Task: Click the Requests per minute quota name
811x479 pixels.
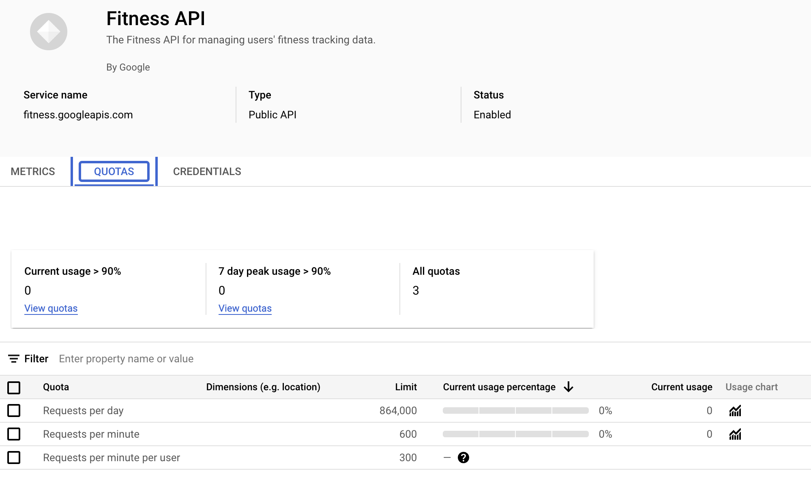Action: pyautogui.click(x=91, y=434)
